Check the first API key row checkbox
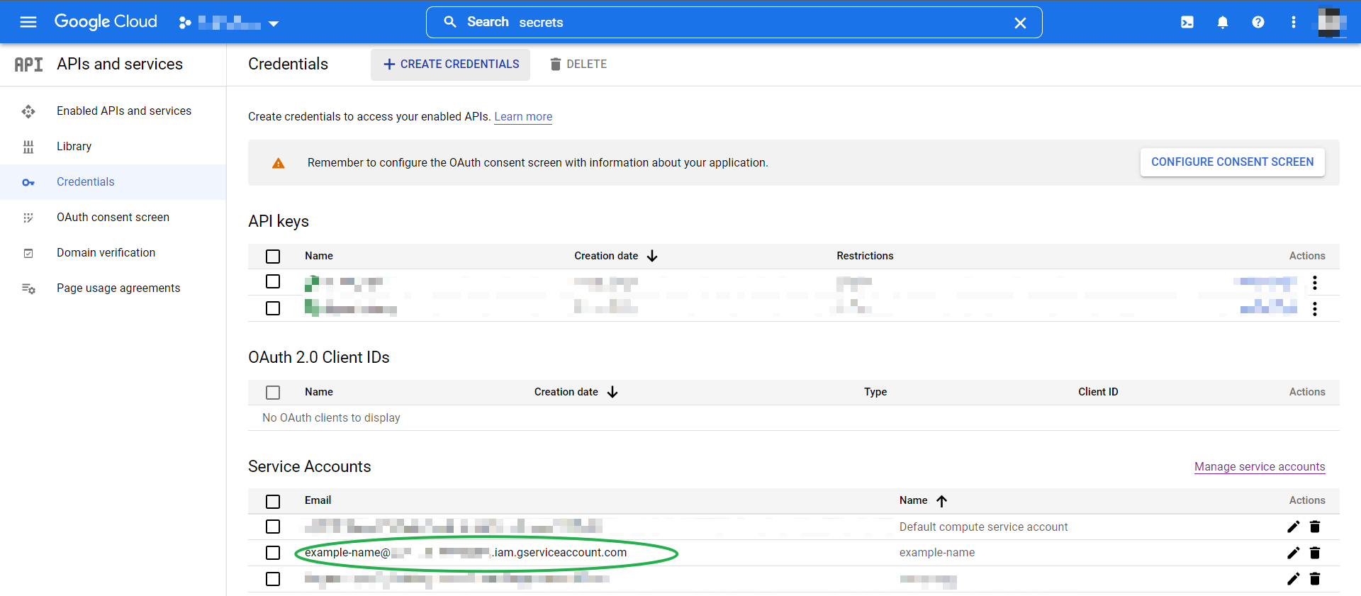The image size is (1361, 596). 273,281
